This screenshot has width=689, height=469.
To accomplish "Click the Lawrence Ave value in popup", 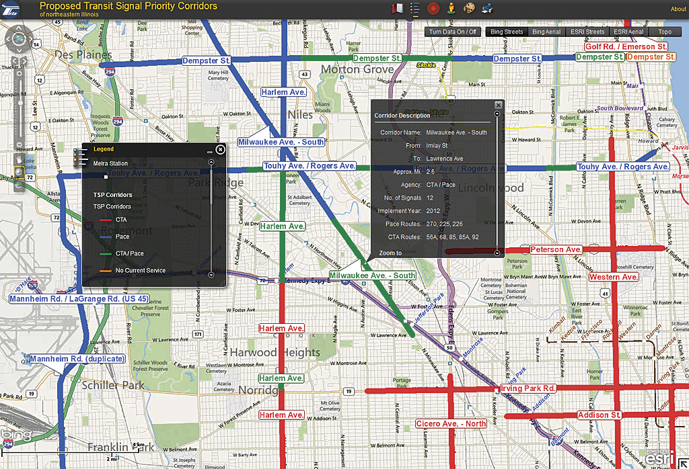I will (444, 159).
